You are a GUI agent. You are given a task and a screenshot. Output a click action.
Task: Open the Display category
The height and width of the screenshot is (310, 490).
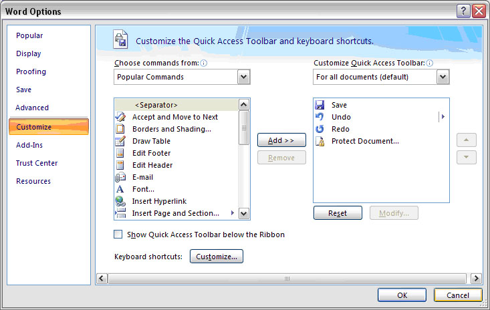coord(29,53)
